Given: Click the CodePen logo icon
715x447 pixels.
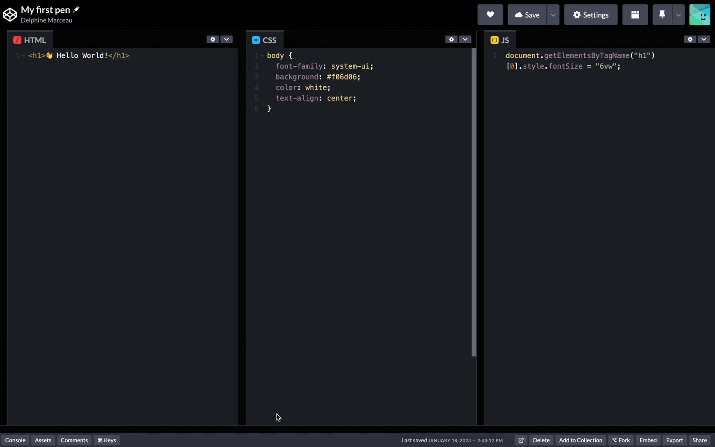Looking at the screenshot, I should 10,15.
